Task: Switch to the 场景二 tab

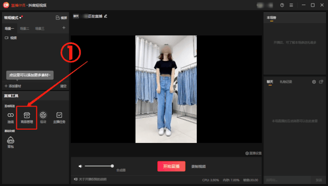Action: coord(25,29)
